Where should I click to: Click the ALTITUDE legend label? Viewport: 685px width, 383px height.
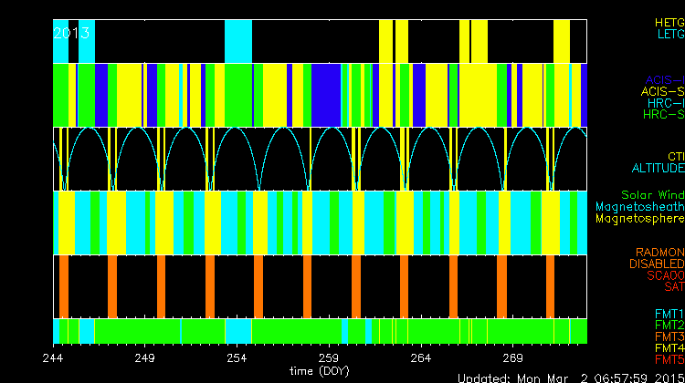[657, 169]
